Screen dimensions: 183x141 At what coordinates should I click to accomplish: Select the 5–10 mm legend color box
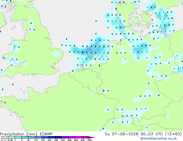click(31, 137)
